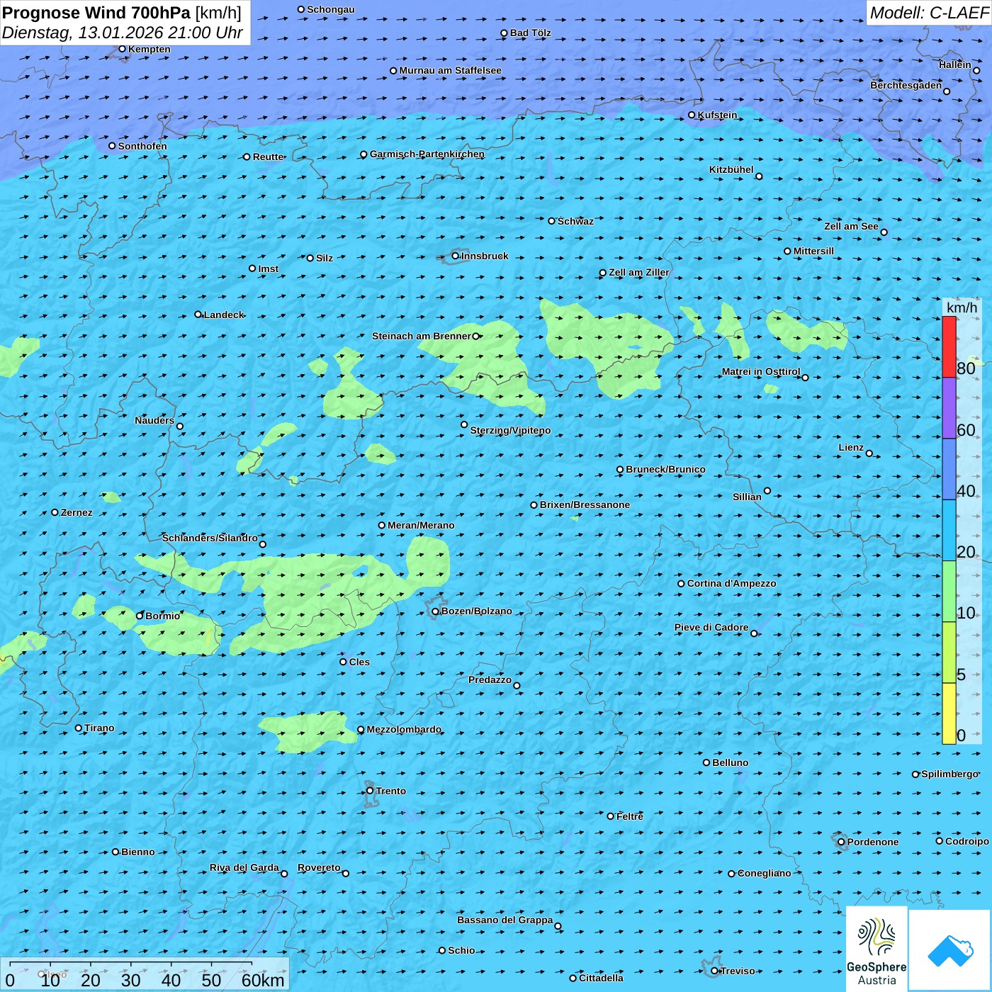
Task: Click the Tirano location dot
Action: coord(79,728)
